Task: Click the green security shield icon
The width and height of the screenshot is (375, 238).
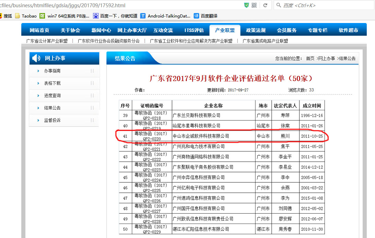Action: click(246, 5)
